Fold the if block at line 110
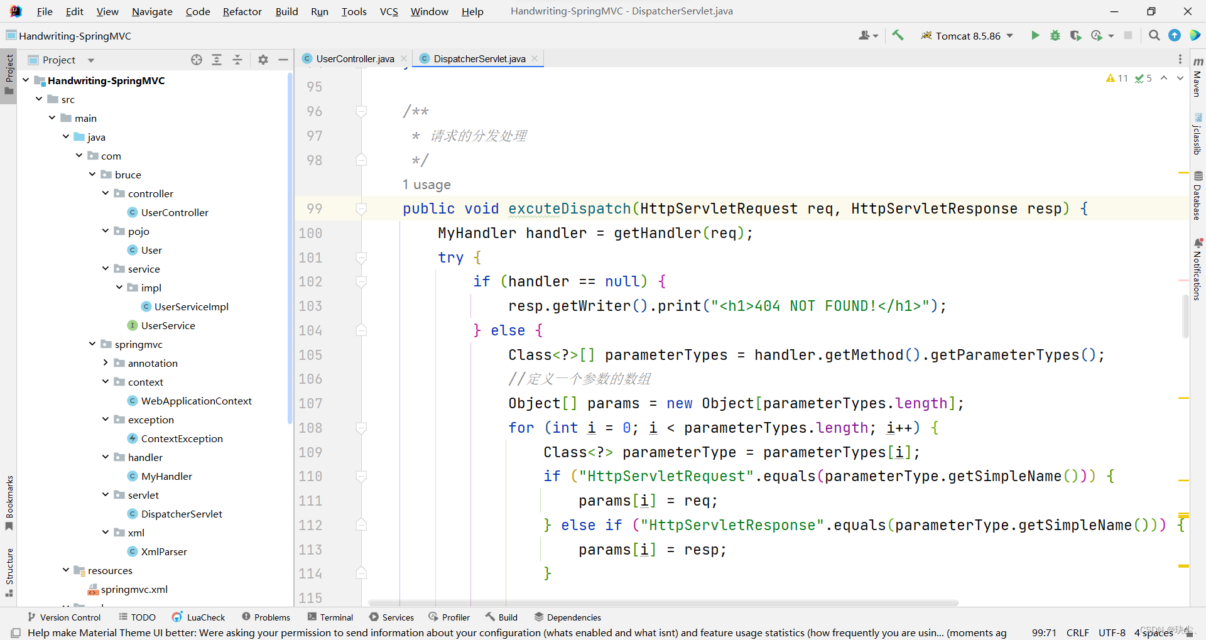 pyautogui.click(x=361, y=476)
